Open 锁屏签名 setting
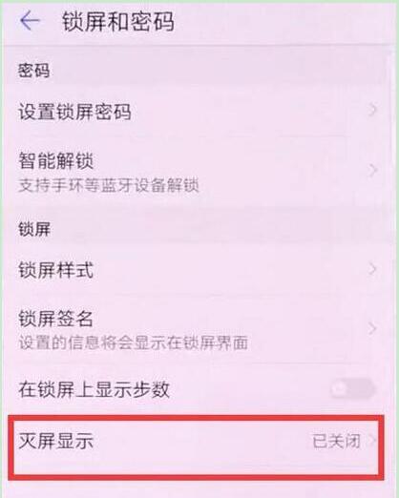 pos(199,329)
